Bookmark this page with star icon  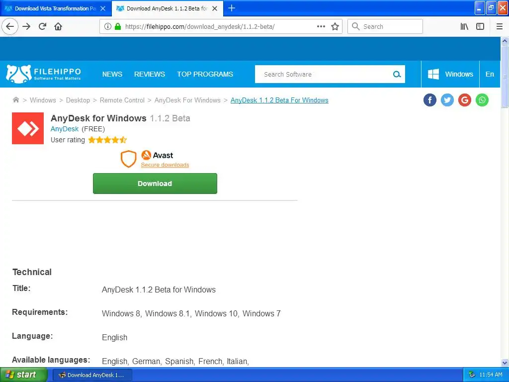tap(335, 26)
